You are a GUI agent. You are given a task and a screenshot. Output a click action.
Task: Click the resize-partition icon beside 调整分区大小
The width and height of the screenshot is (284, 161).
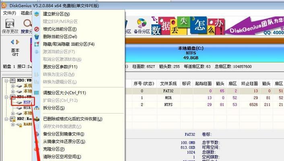37,93
